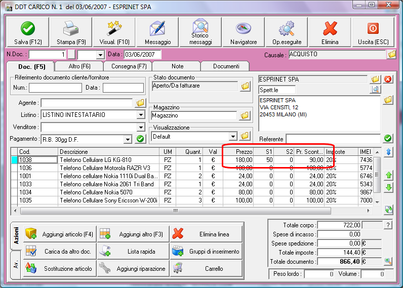Expand dropdown next to N.Doc. field
This screenshot has height=288, width=403.
coord(100,55)
